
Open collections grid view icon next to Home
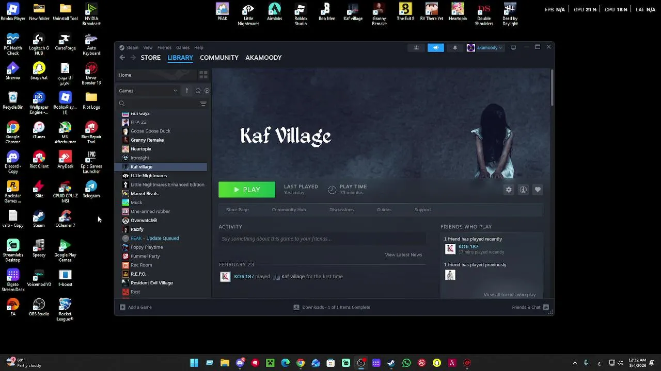pyautogui.click(x=203, y=75)
